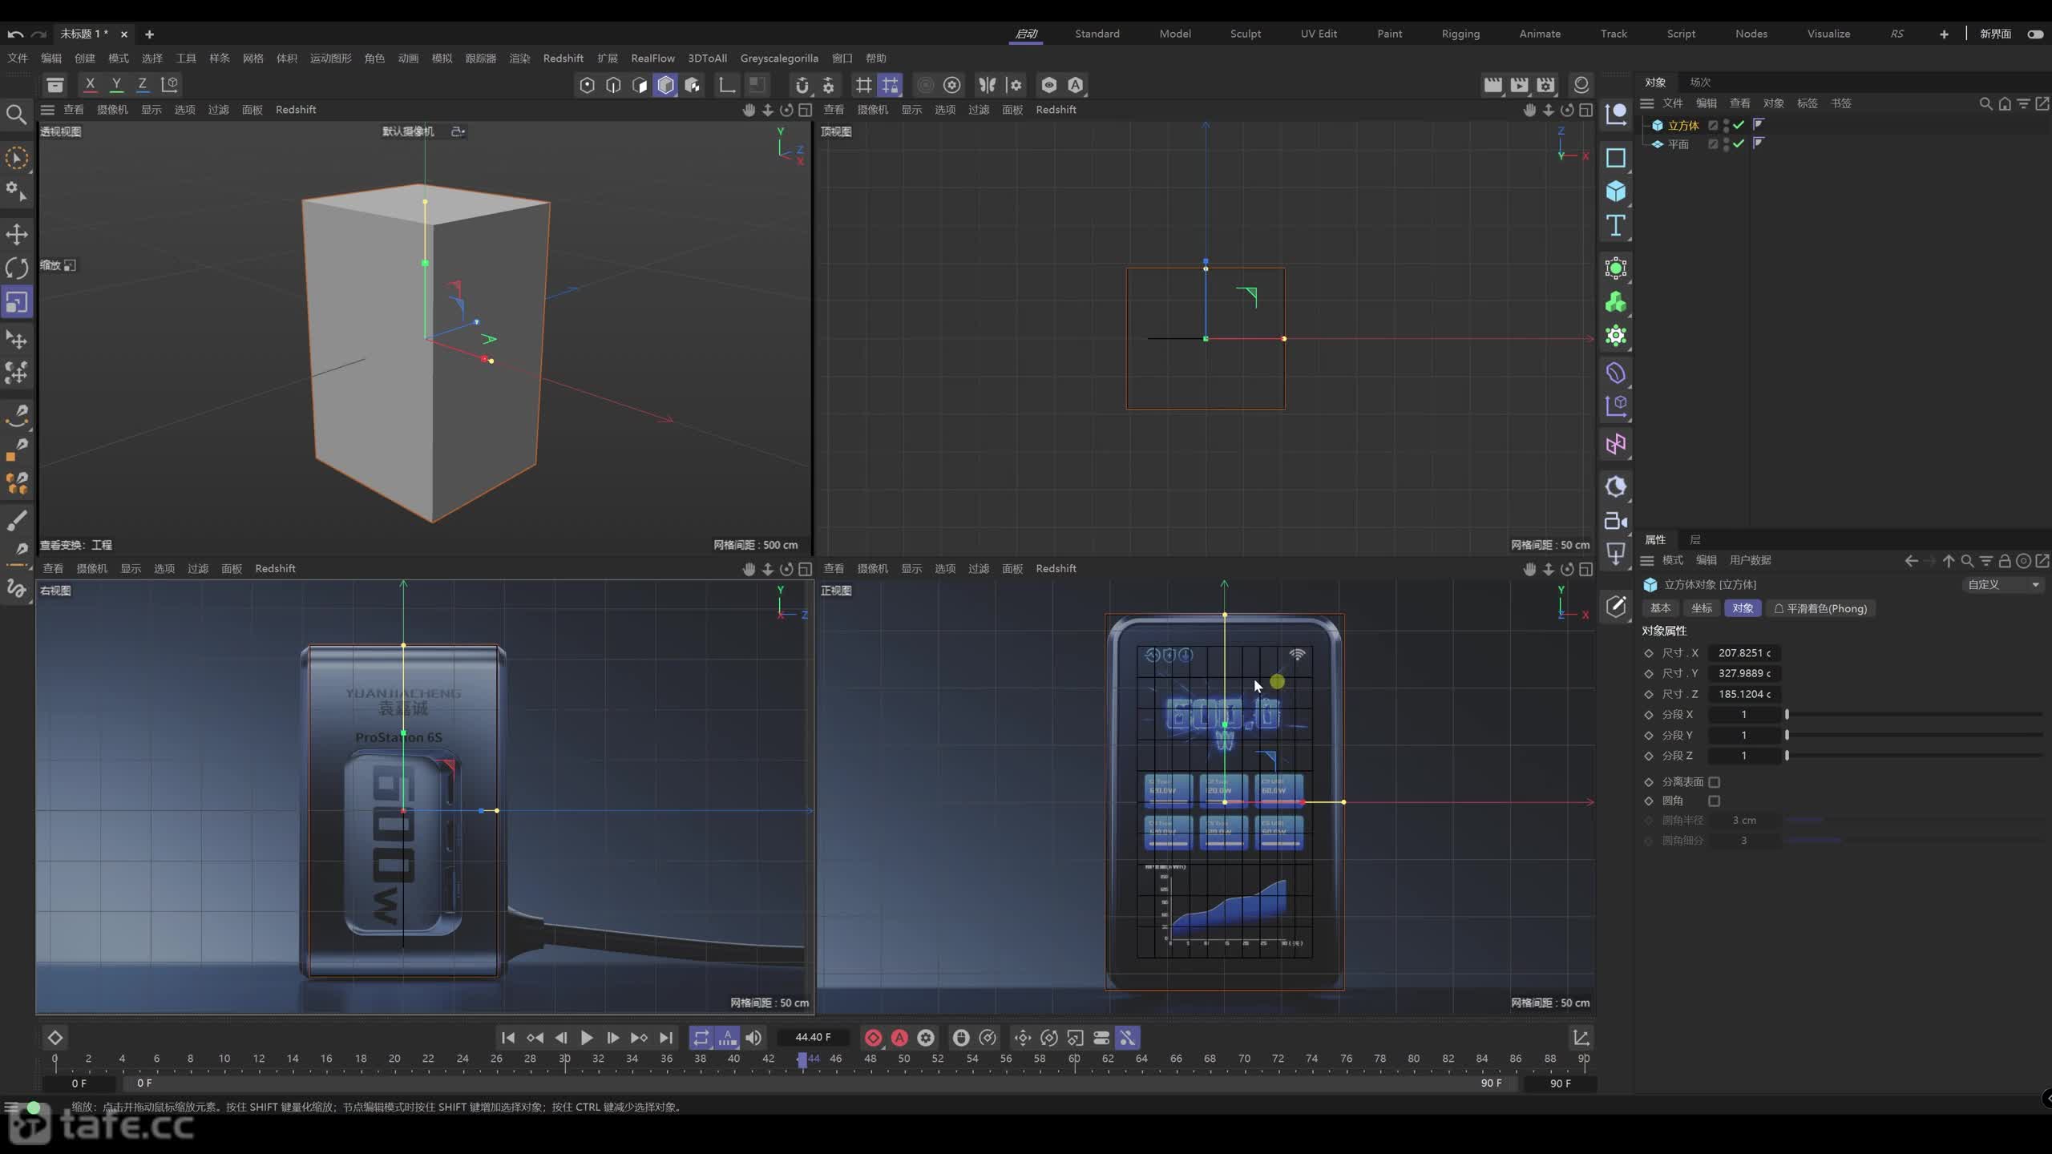Adjust the 分段 Y slider
Viewport: 2052px width, 1154px height.
coord(1914,735)
